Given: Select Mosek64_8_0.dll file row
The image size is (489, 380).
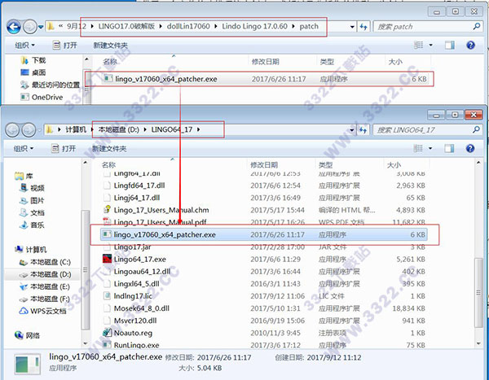Looking at the screenshot, I should coord(263,308).
